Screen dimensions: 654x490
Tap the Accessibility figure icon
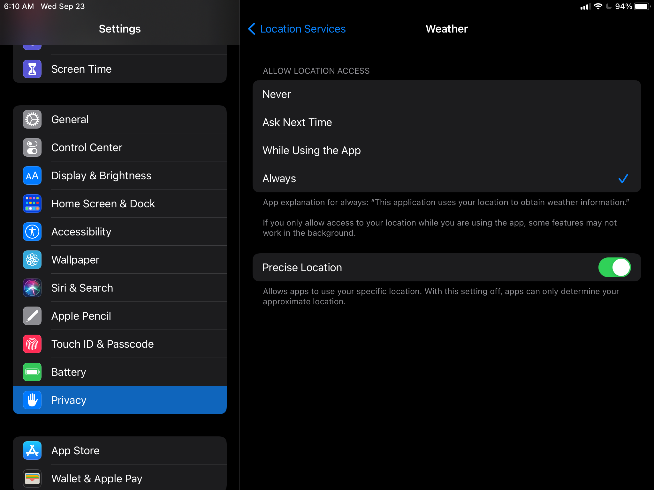pyautogui.click(x=32, y=232)
